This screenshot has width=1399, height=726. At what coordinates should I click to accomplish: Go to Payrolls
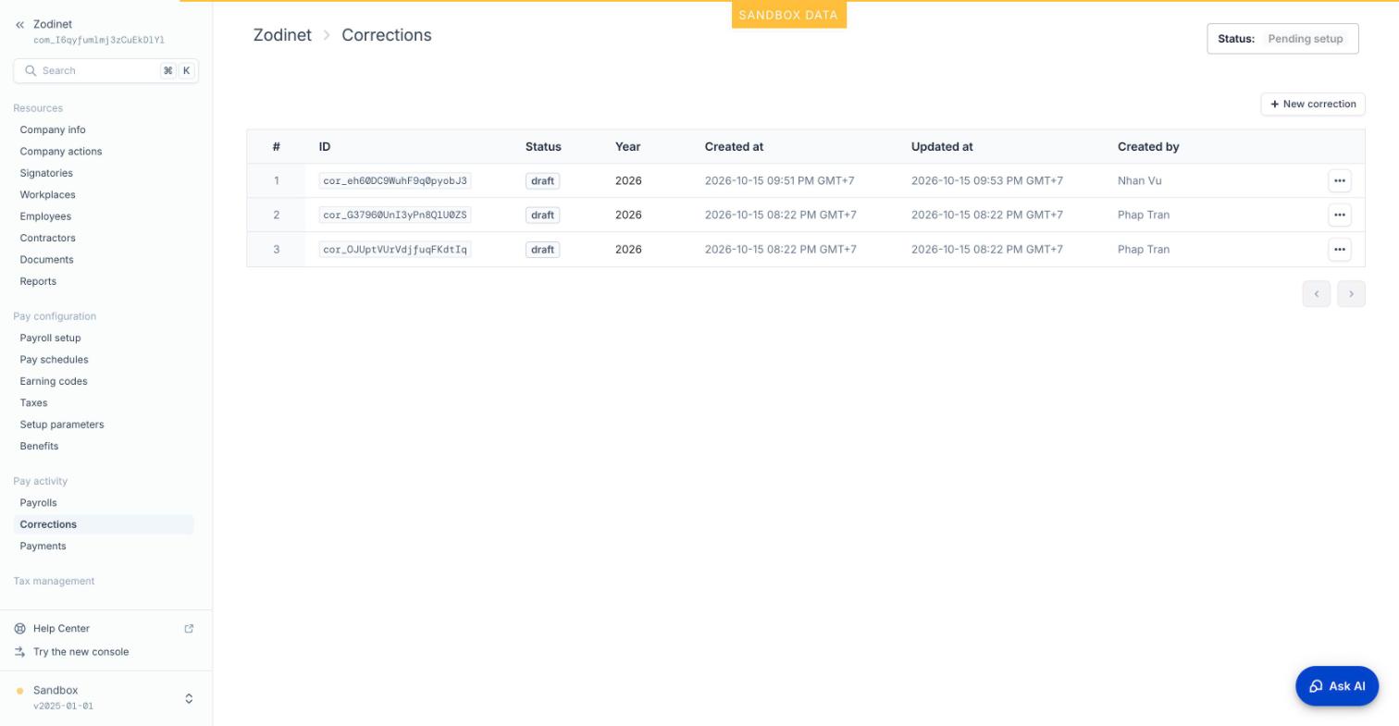[x=38, y=503]
